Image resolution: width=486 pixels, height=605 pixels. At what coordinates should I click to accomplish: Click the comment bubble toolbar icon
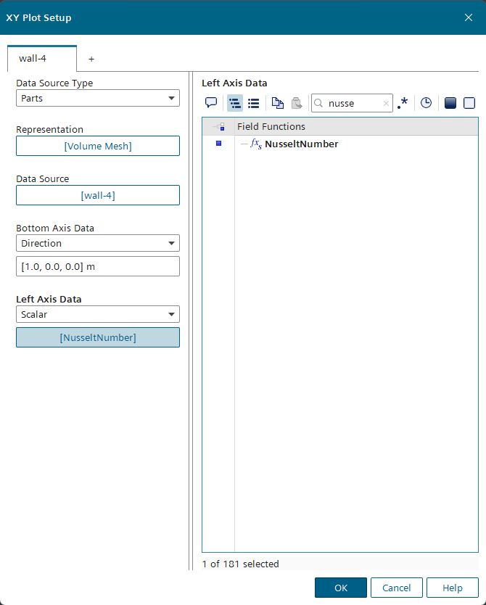tap(211, 103)
